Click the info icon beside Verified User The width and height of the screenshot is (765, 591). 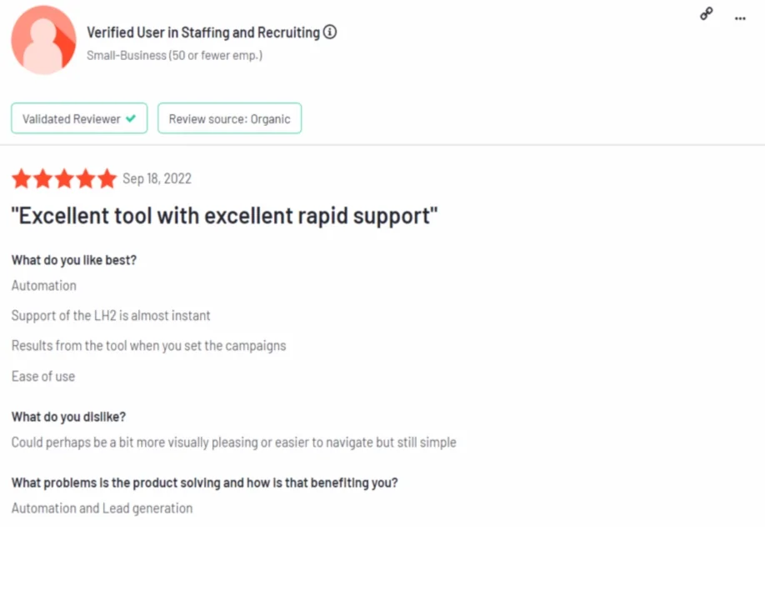[330, 33]
